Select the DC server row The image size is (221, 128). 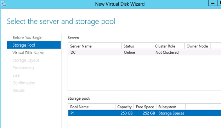click(x=144, y=52)
